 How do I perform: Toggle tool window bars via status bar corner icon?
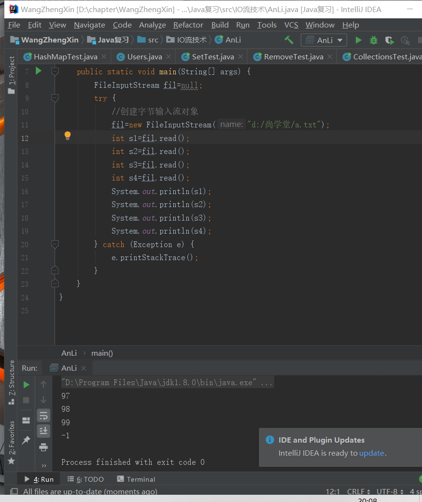point(14,491)
